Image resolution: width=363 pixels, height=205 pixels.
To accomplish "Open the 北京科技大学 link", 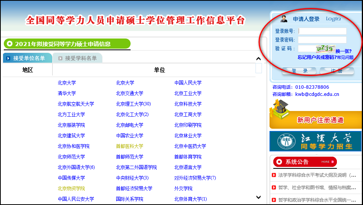I will pyautogui.click(x=188, y=104).
